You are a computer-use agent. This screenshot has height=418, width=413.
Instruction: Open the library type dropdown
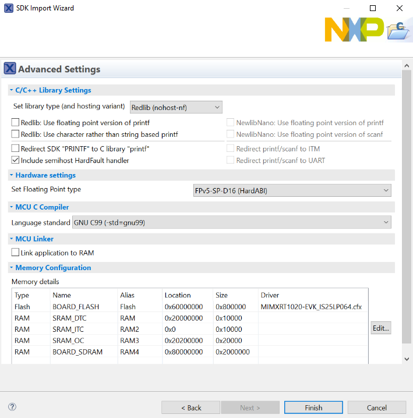click(175, 107)
